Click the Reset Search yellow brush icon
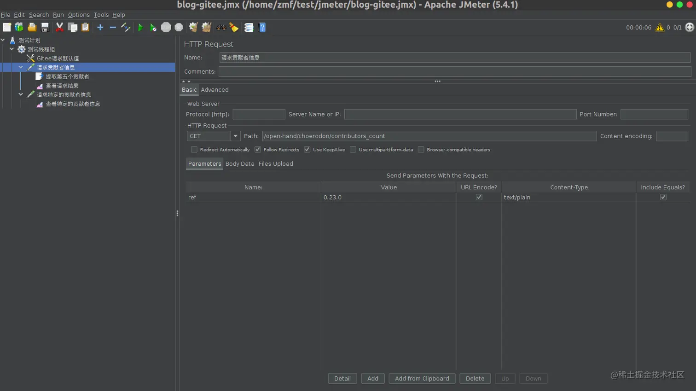 [x=234, y=28]
